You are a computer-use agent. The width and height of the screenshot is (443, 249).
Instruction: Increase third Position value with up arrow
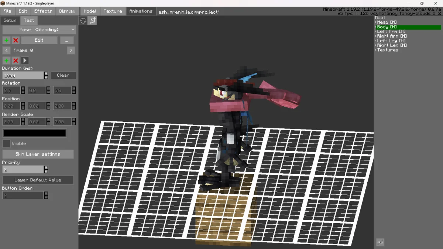(74, 104)
